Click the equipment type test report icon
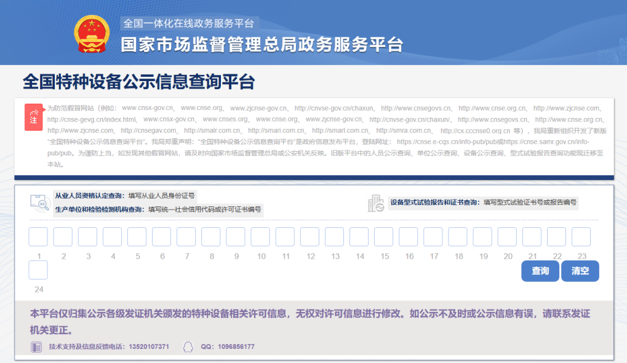Image resolution: width=627 pixels, height=363 pixels. (376, 203)
